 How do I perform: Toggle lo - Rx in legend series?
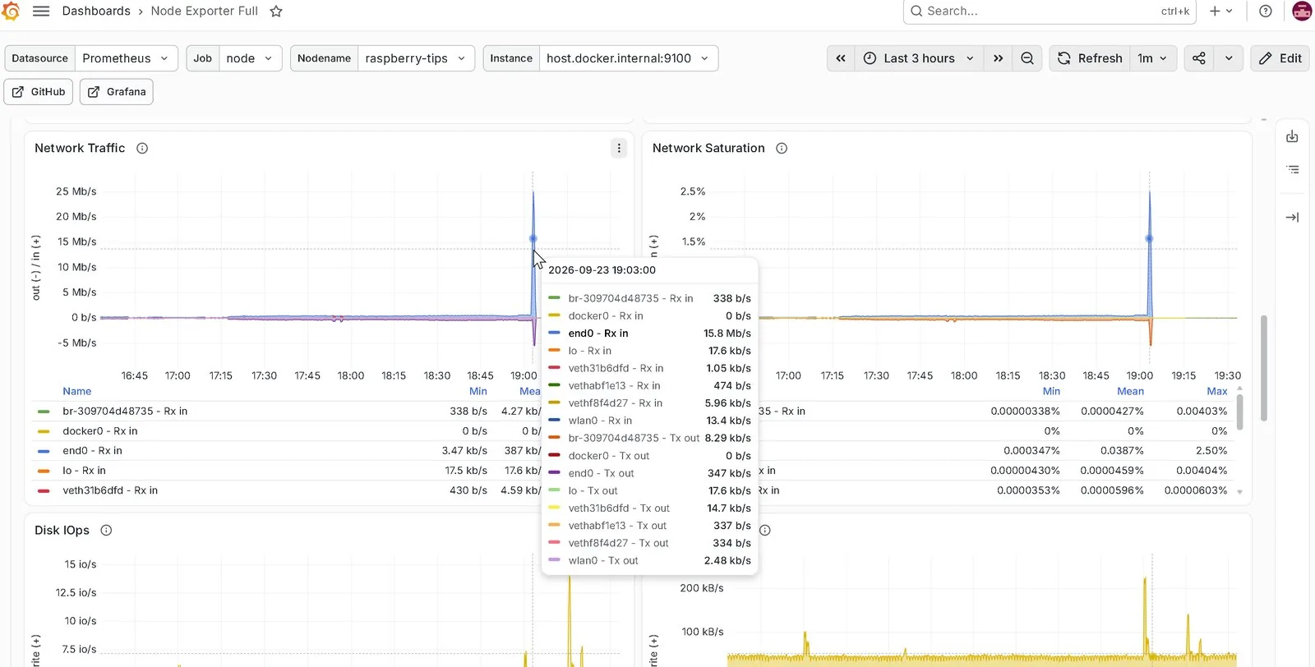click(x=84, y=471)
